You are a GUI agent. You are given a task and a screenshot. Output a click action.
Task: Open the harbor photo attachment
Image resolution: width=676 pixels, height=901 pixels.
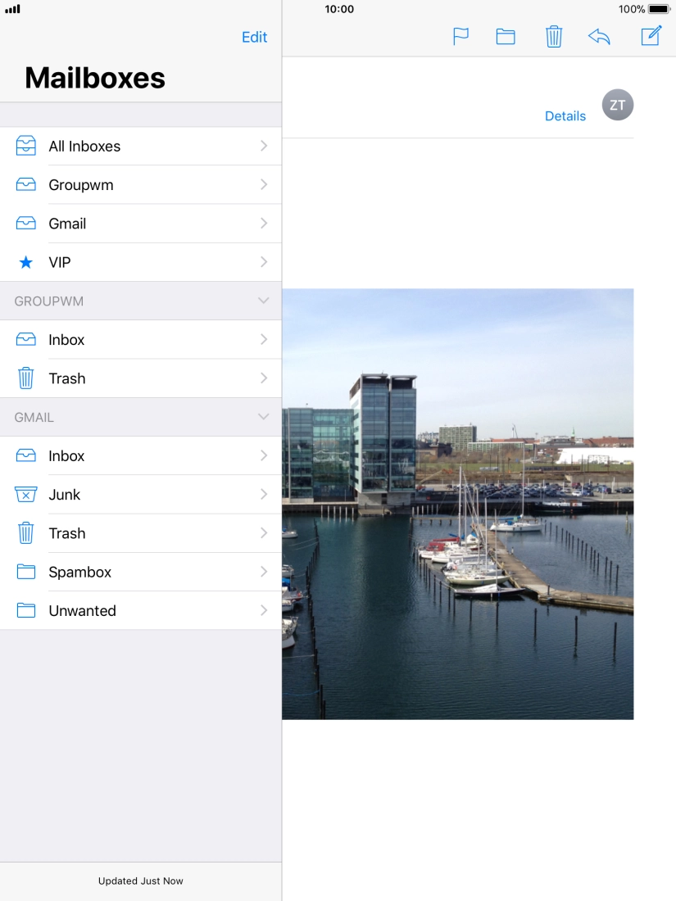tap(457, 504)
